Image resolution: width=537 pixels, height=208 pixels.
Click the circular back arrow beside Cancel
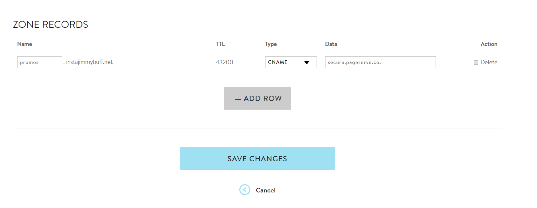point(244,190)
